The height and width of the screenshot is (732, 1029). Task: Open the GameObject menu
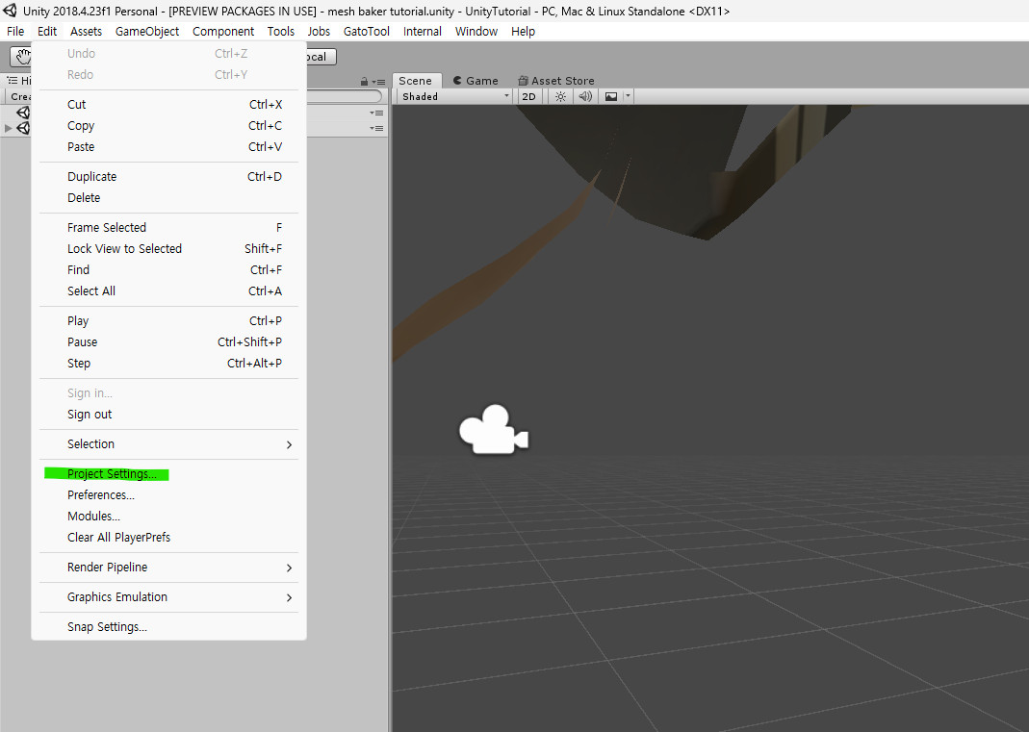pos(147,32)
